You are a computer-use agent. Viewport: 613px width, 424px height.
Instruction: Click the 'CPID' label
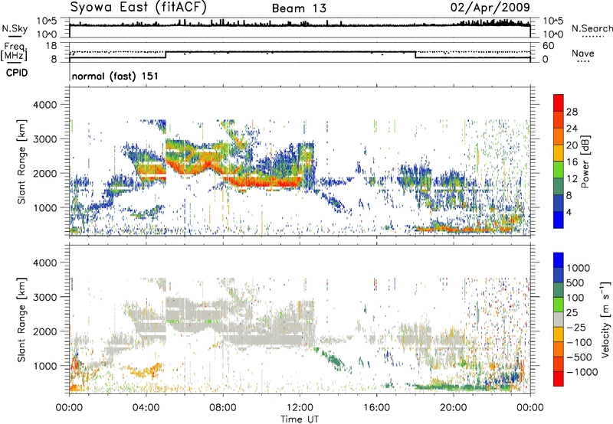pyautogui.click(x=17, y=73)
